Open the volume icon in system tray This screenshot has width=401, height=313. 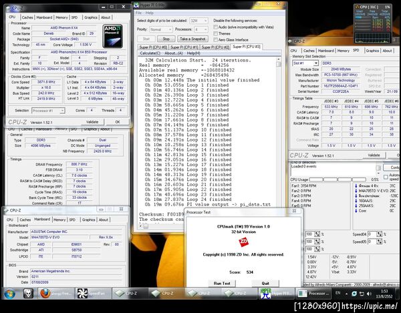[369, 294]
